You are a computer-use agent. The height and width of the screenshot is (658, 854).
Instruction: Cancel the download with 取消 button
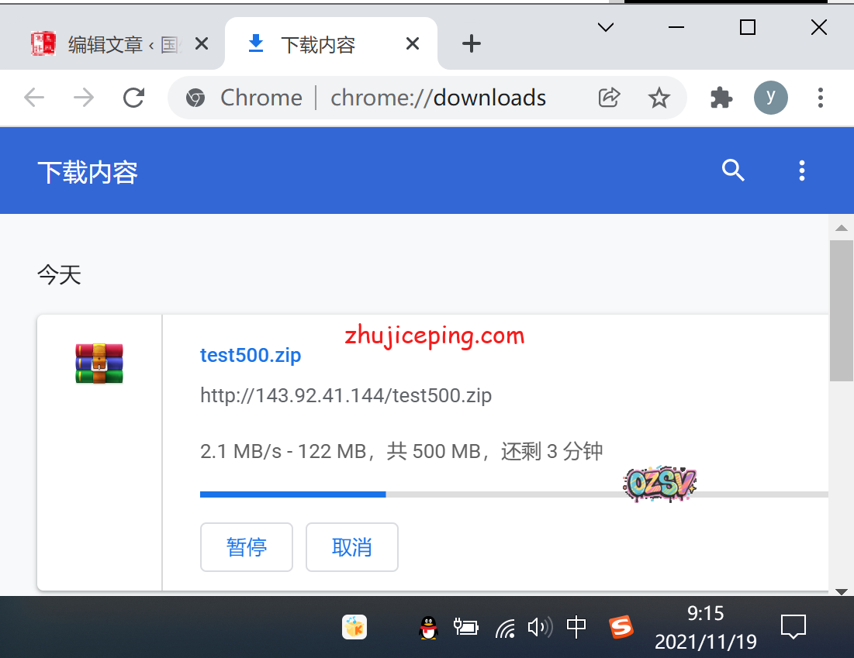pos(352,547)
